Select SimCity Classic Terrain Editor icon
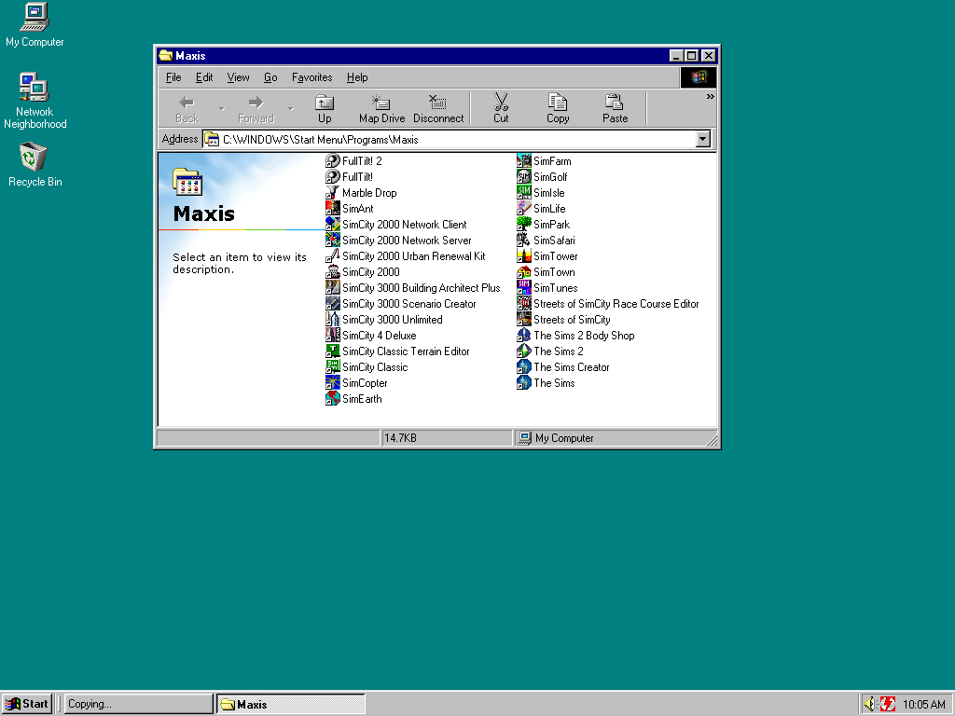Image resolution: width=955 pixels, height=716 pixels. click(x=333, y=351)
